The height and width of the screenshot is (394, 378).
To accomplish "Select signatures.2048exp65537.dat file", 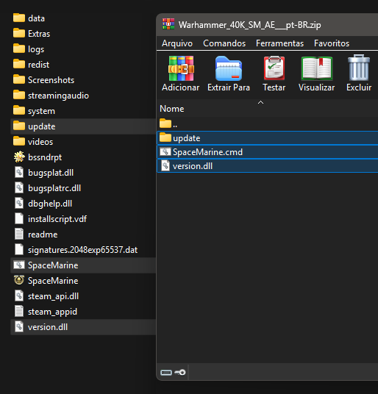I will pyautogui.click(x=83, y=250).
